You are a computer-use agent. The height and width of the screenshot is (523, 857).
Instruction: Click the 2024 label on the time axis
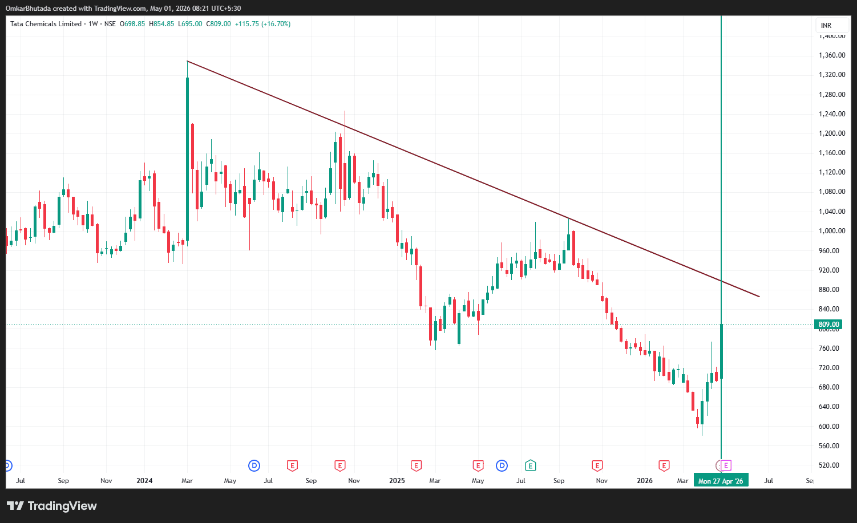point(144,481)
